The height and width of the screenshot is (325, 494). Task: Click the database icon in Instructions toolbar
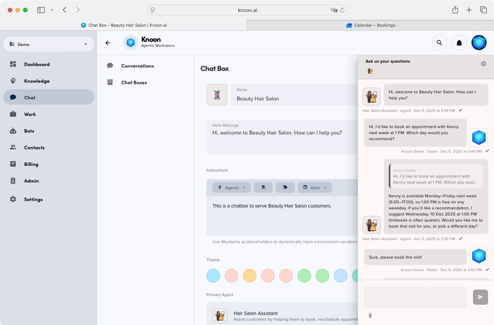pos(263,187)
